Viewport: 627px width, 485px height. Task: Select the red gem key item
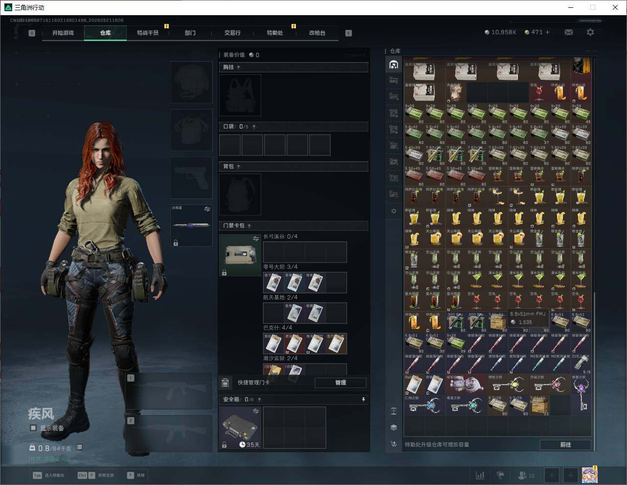tap(550, 385)
